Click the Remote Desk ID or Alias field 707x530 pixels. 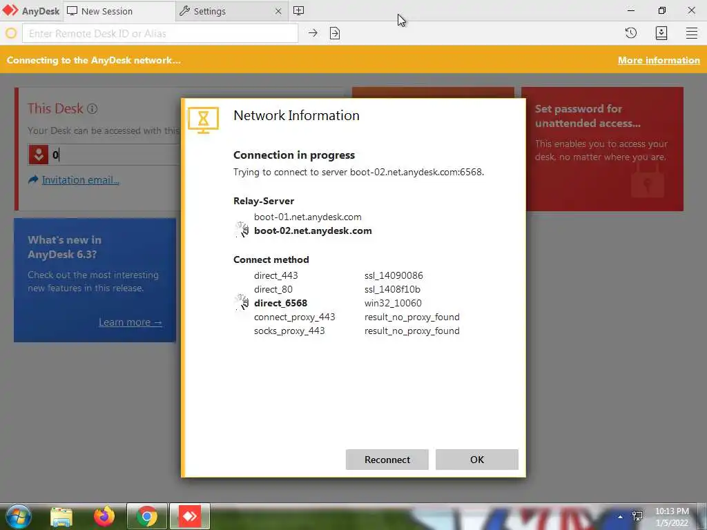click(160, 33)
